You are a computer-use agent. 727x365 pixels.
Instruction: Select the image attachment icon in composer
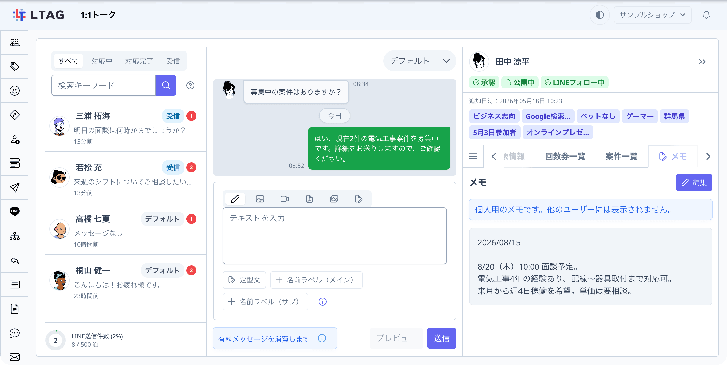click(260, 199)
